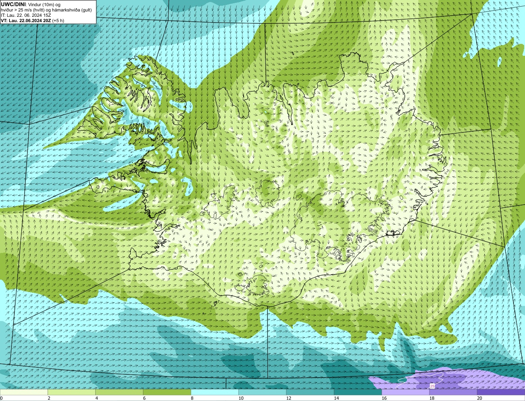525x401 pixels.
Task: Click the light purple 16–18 m/s legend swatch
Action: [406, 392]
